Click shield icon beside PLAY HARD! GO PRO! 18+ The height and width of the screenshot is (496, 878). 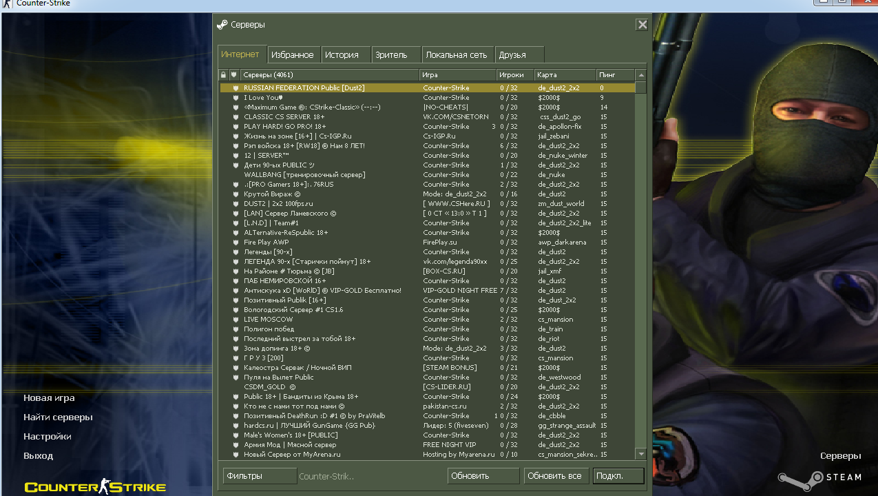(236, 127)
